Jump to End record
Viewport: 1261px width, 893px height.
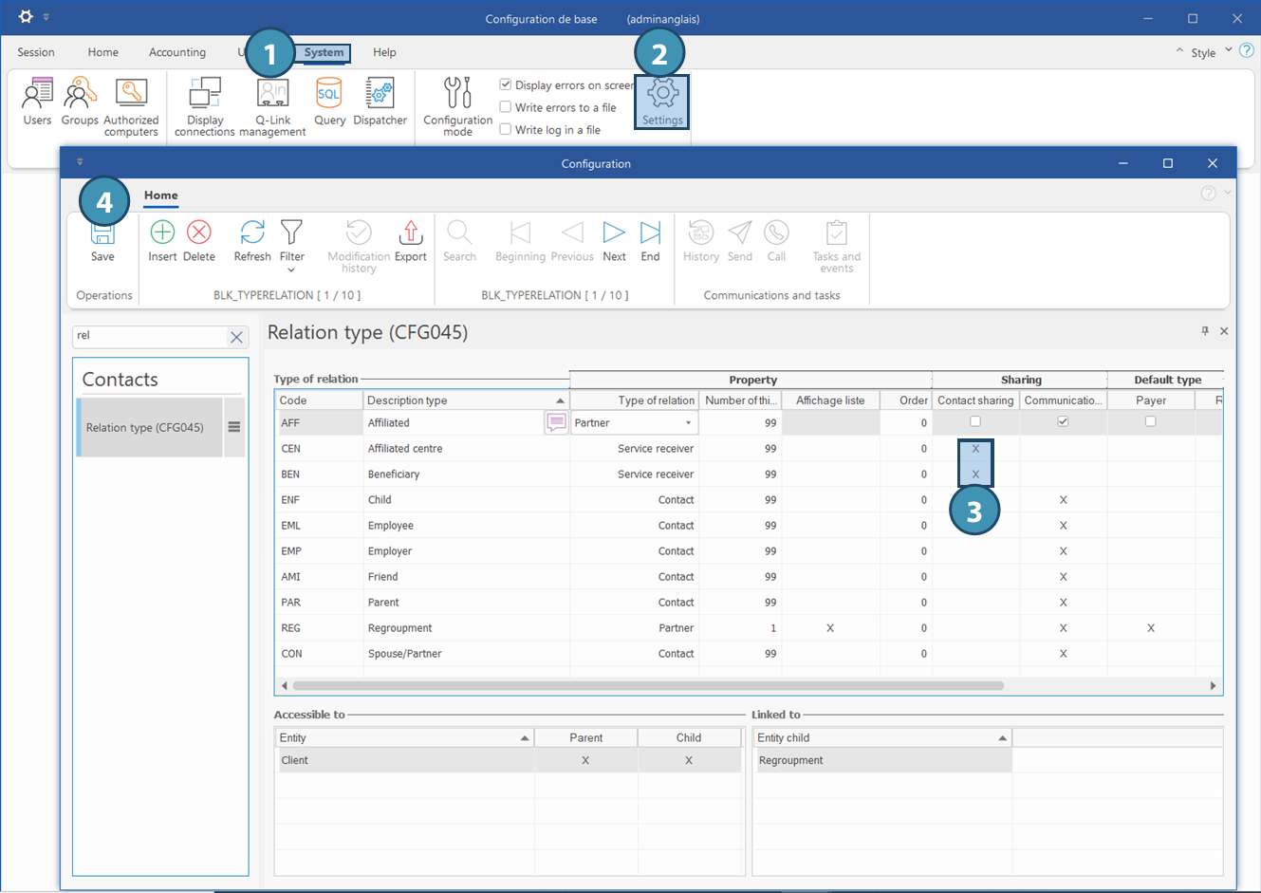[x=650, y=233]
